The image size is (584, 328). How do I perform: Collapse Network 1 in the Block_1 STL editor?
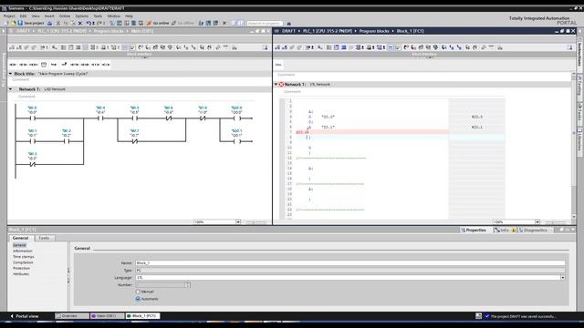pos(276,85)
